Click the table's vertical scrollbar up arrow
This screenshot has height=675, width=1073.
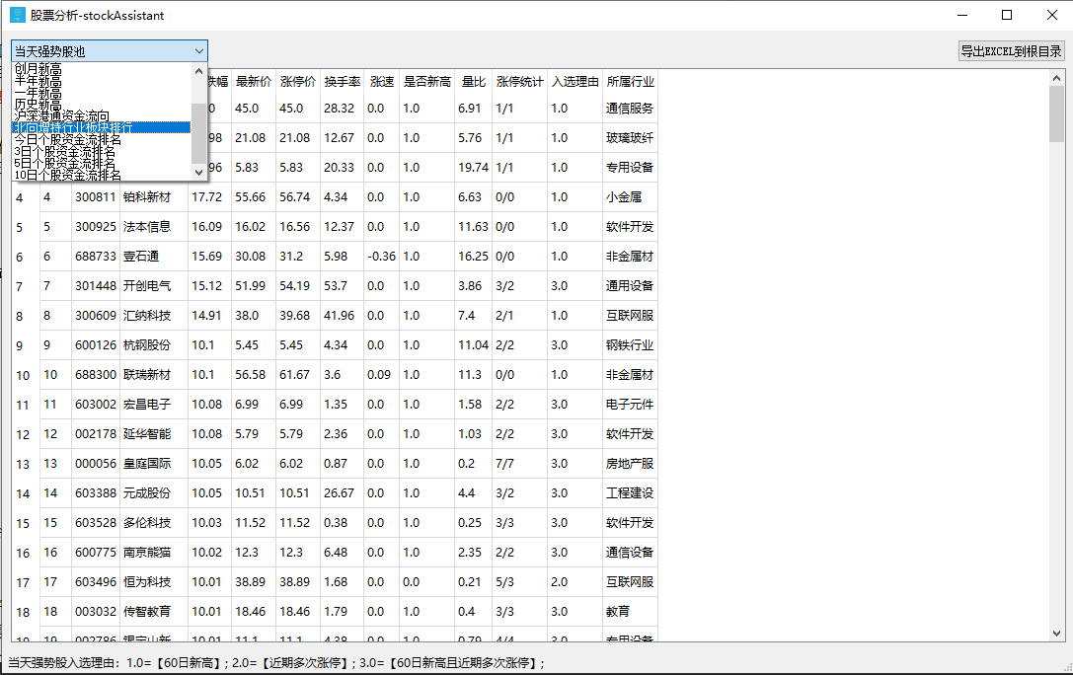[x=1056, y=78]
